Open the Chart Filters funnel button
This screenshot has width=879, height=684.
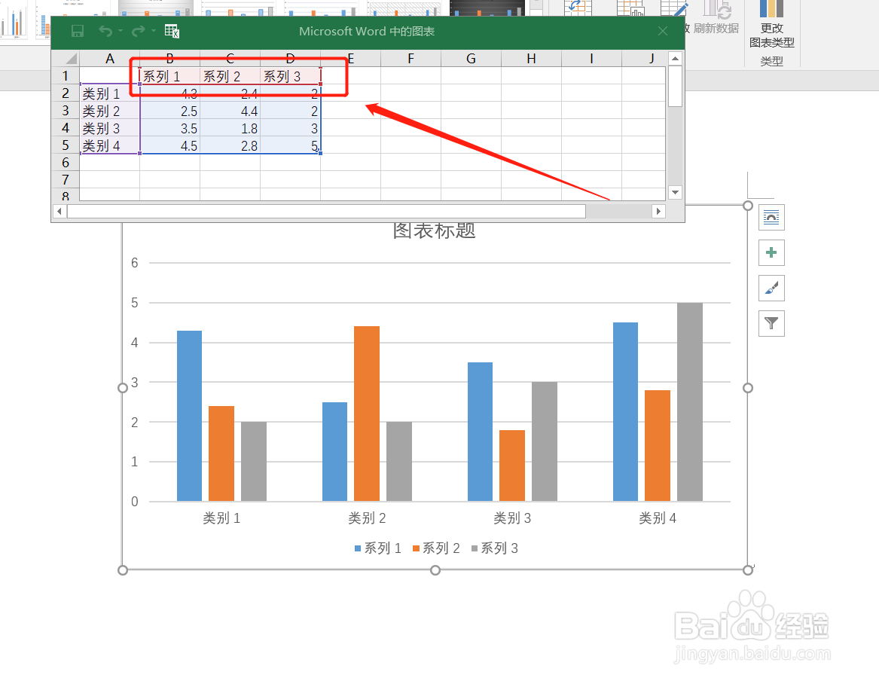click(x=771, y=323)
